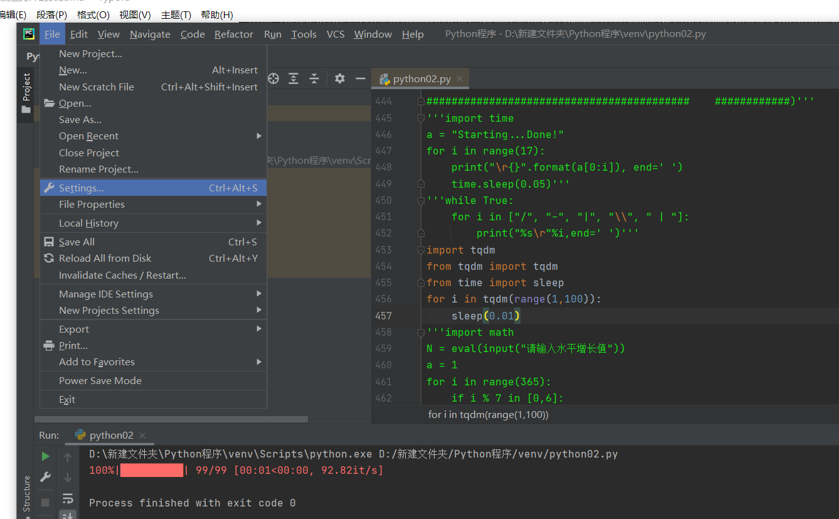Click the down arrow in Run console toolbar
Viewport: 839px width, 519px height.
tap(68, 478)
